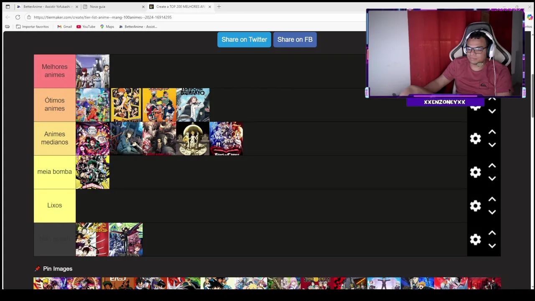Image resolution: width=535 pixels, height=301 pixels.
Task: Go back with browser back arrow
Action: pyautogui.click(x=8, y=17)
